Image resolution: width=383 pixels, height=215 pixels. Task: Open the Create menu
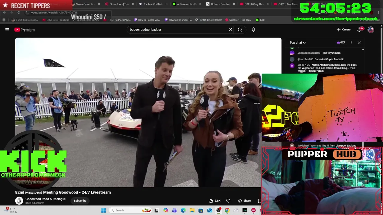click(344, 30)
